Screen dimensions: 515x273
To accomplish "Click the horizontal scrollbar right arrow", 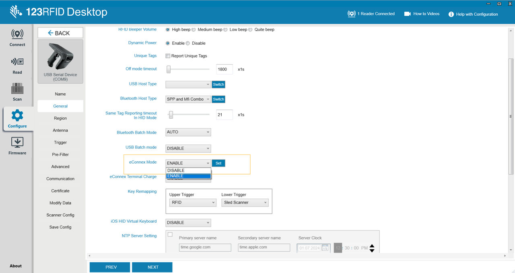I will [x=505, y=256].
